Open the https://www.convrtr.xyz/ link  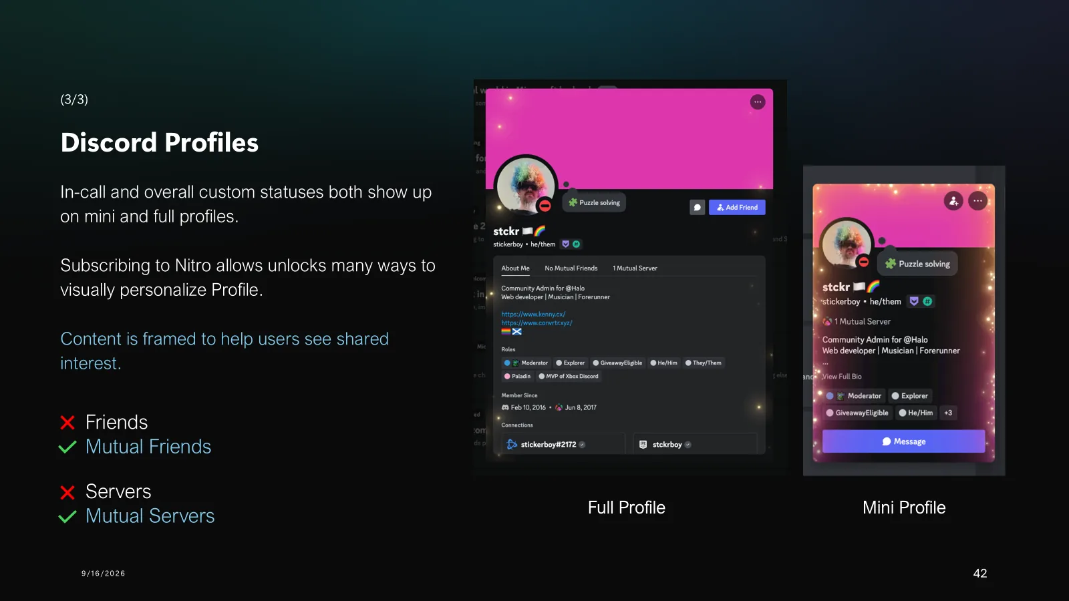point(537,323)
